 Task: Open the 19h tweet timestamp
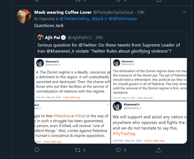141,12
